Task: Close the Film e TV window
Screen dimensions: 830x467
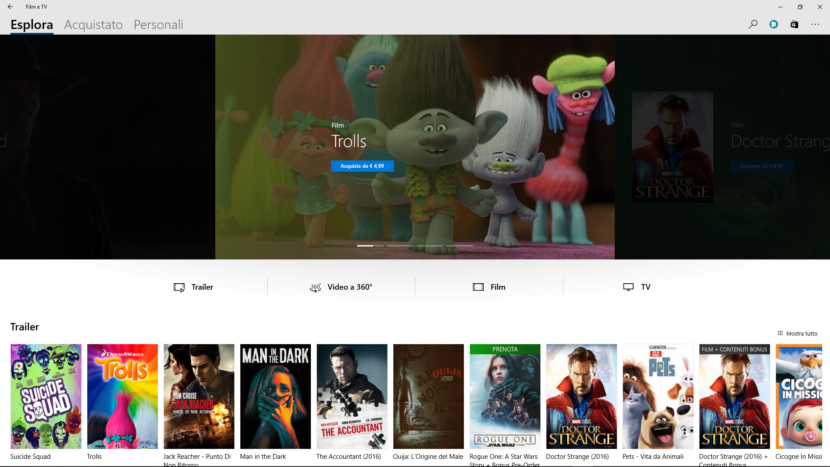Action: (820, 6)
